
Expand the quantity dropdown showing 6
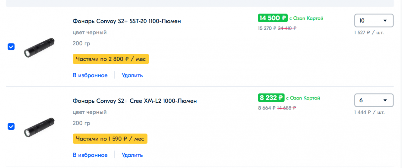coord(374,100)
